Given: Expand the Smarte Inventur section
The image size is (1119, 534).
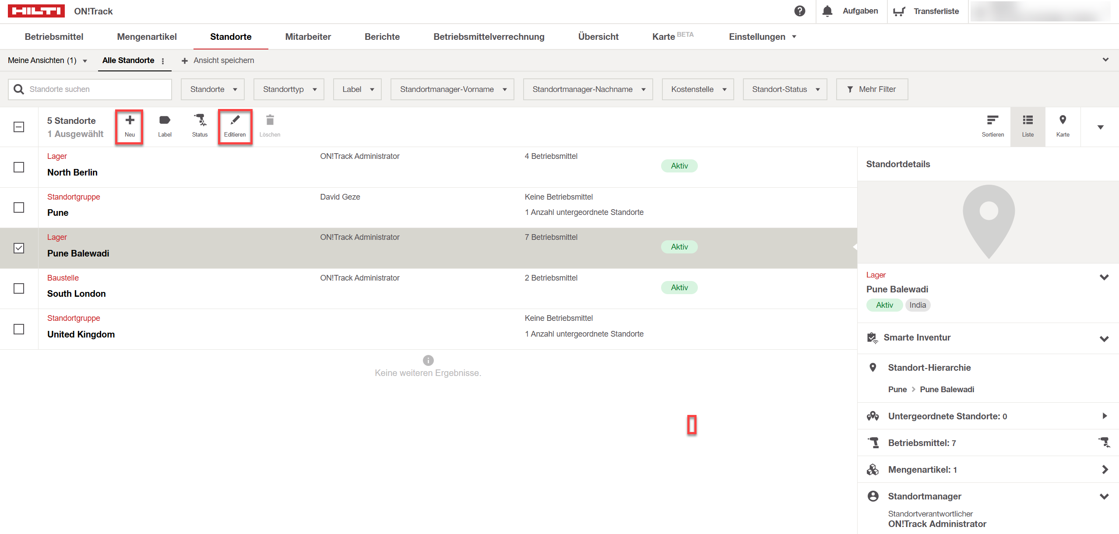Looking at the screenshot, I should (1104, 338).
